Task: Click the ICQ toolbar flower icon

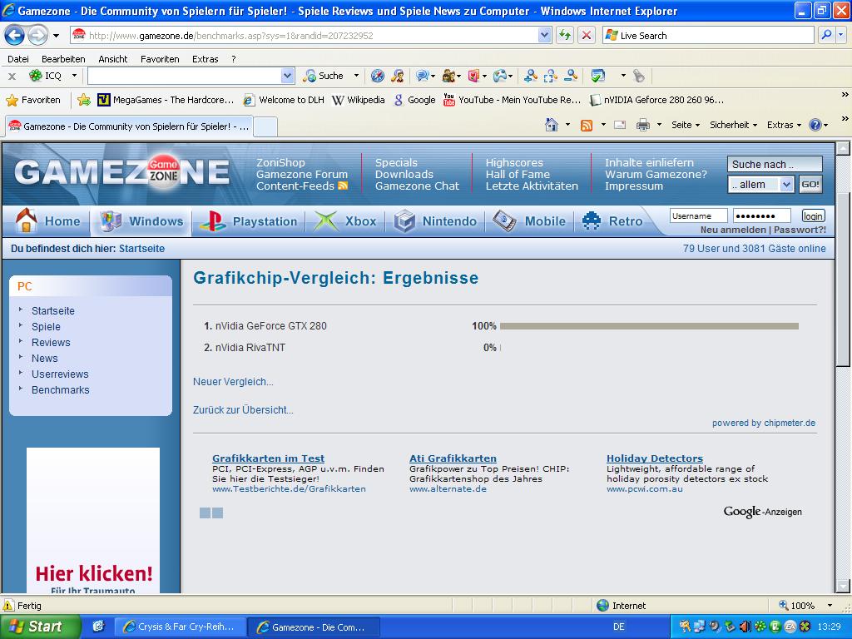Action: (x=35, y=76)
